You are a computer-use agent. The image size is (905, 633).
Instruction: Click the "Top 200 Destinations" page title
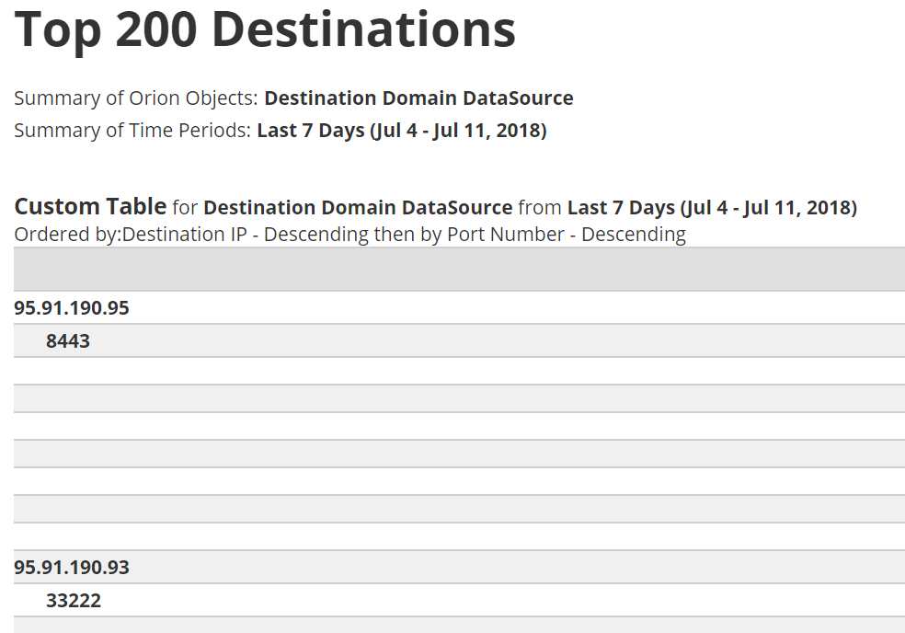point(265,29)
